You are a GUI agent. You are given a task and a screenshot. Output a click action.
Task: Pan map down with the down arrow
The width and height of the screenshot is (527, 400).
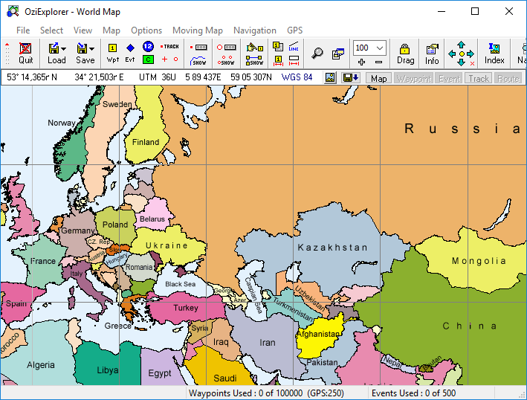tap(462, 62)
